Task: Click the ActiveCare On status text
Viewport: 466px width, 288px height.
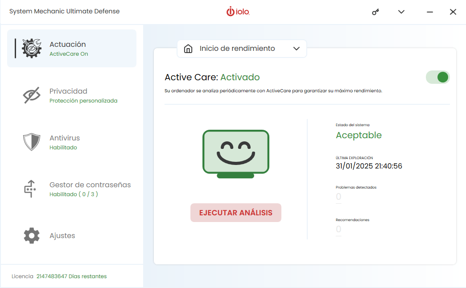Action: [x=69, y=54]
